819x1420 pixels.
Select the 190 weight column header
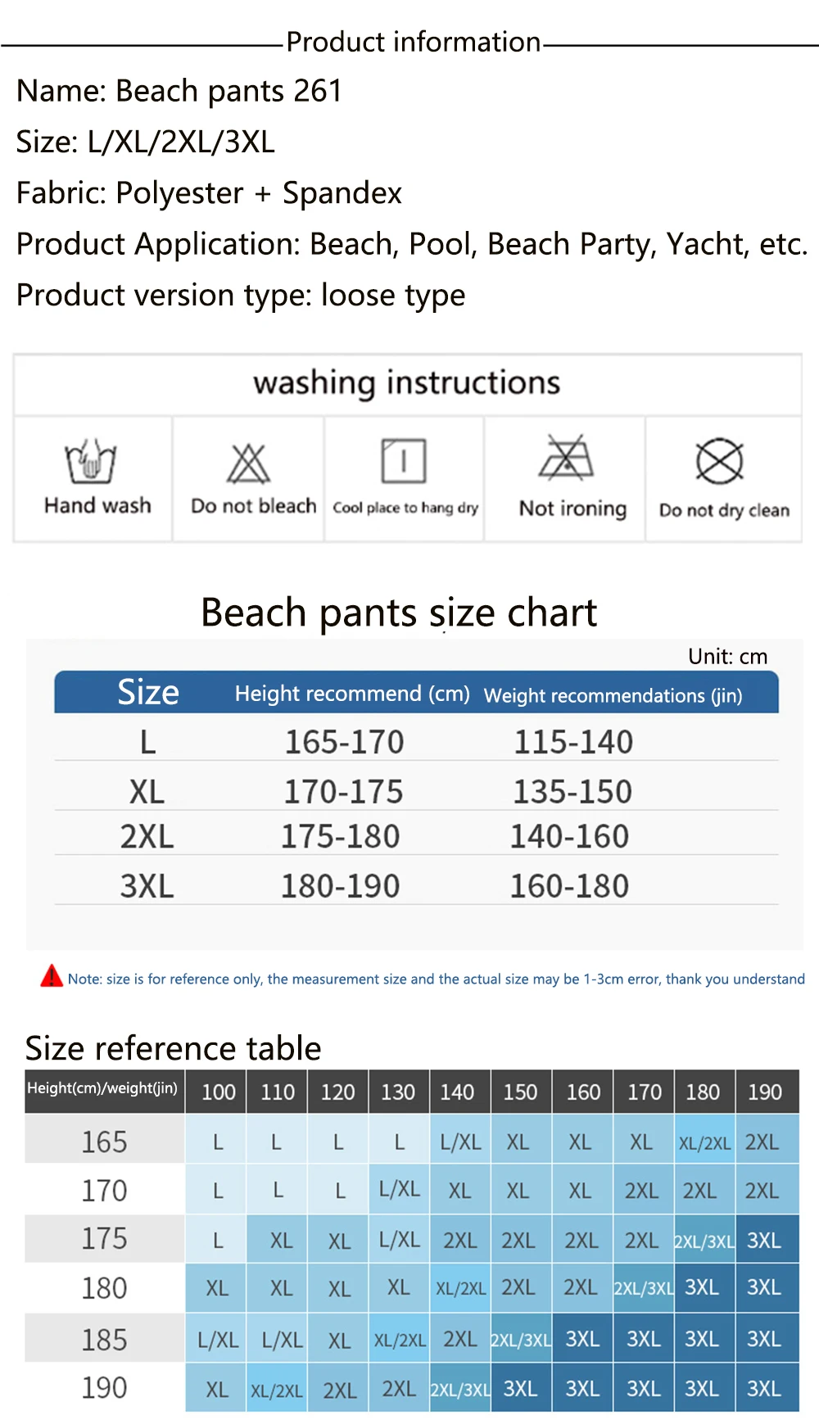point(765,1092)
